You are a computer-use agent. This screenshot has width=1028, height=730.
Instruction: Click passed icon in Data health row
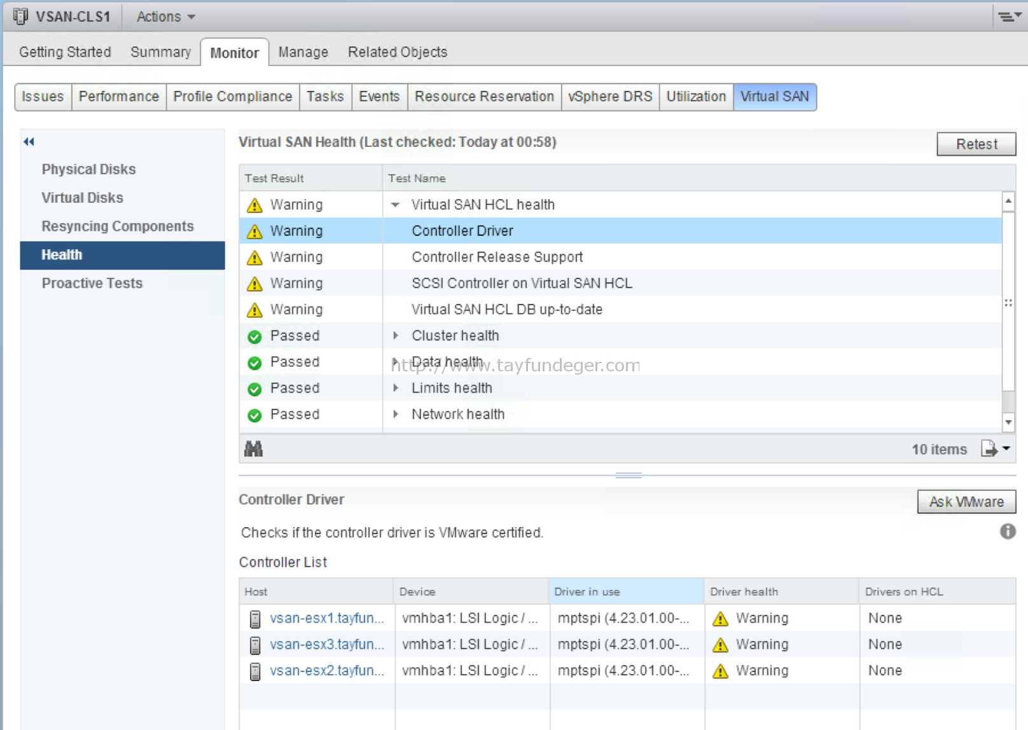tap(254, 362)
